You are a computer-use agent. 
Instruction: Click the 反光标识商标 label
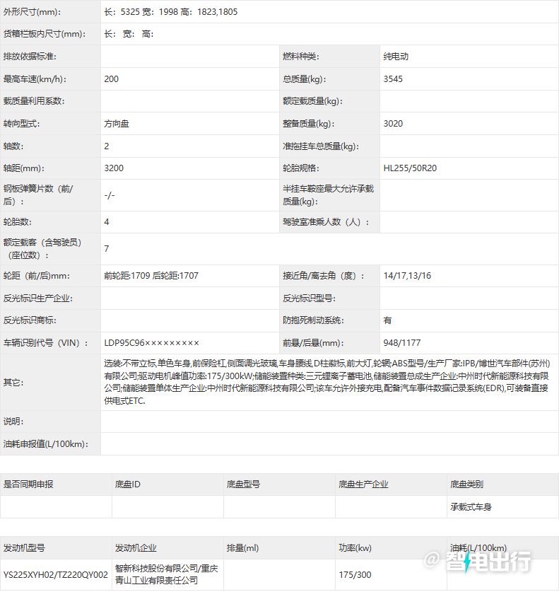pos(30,320)
